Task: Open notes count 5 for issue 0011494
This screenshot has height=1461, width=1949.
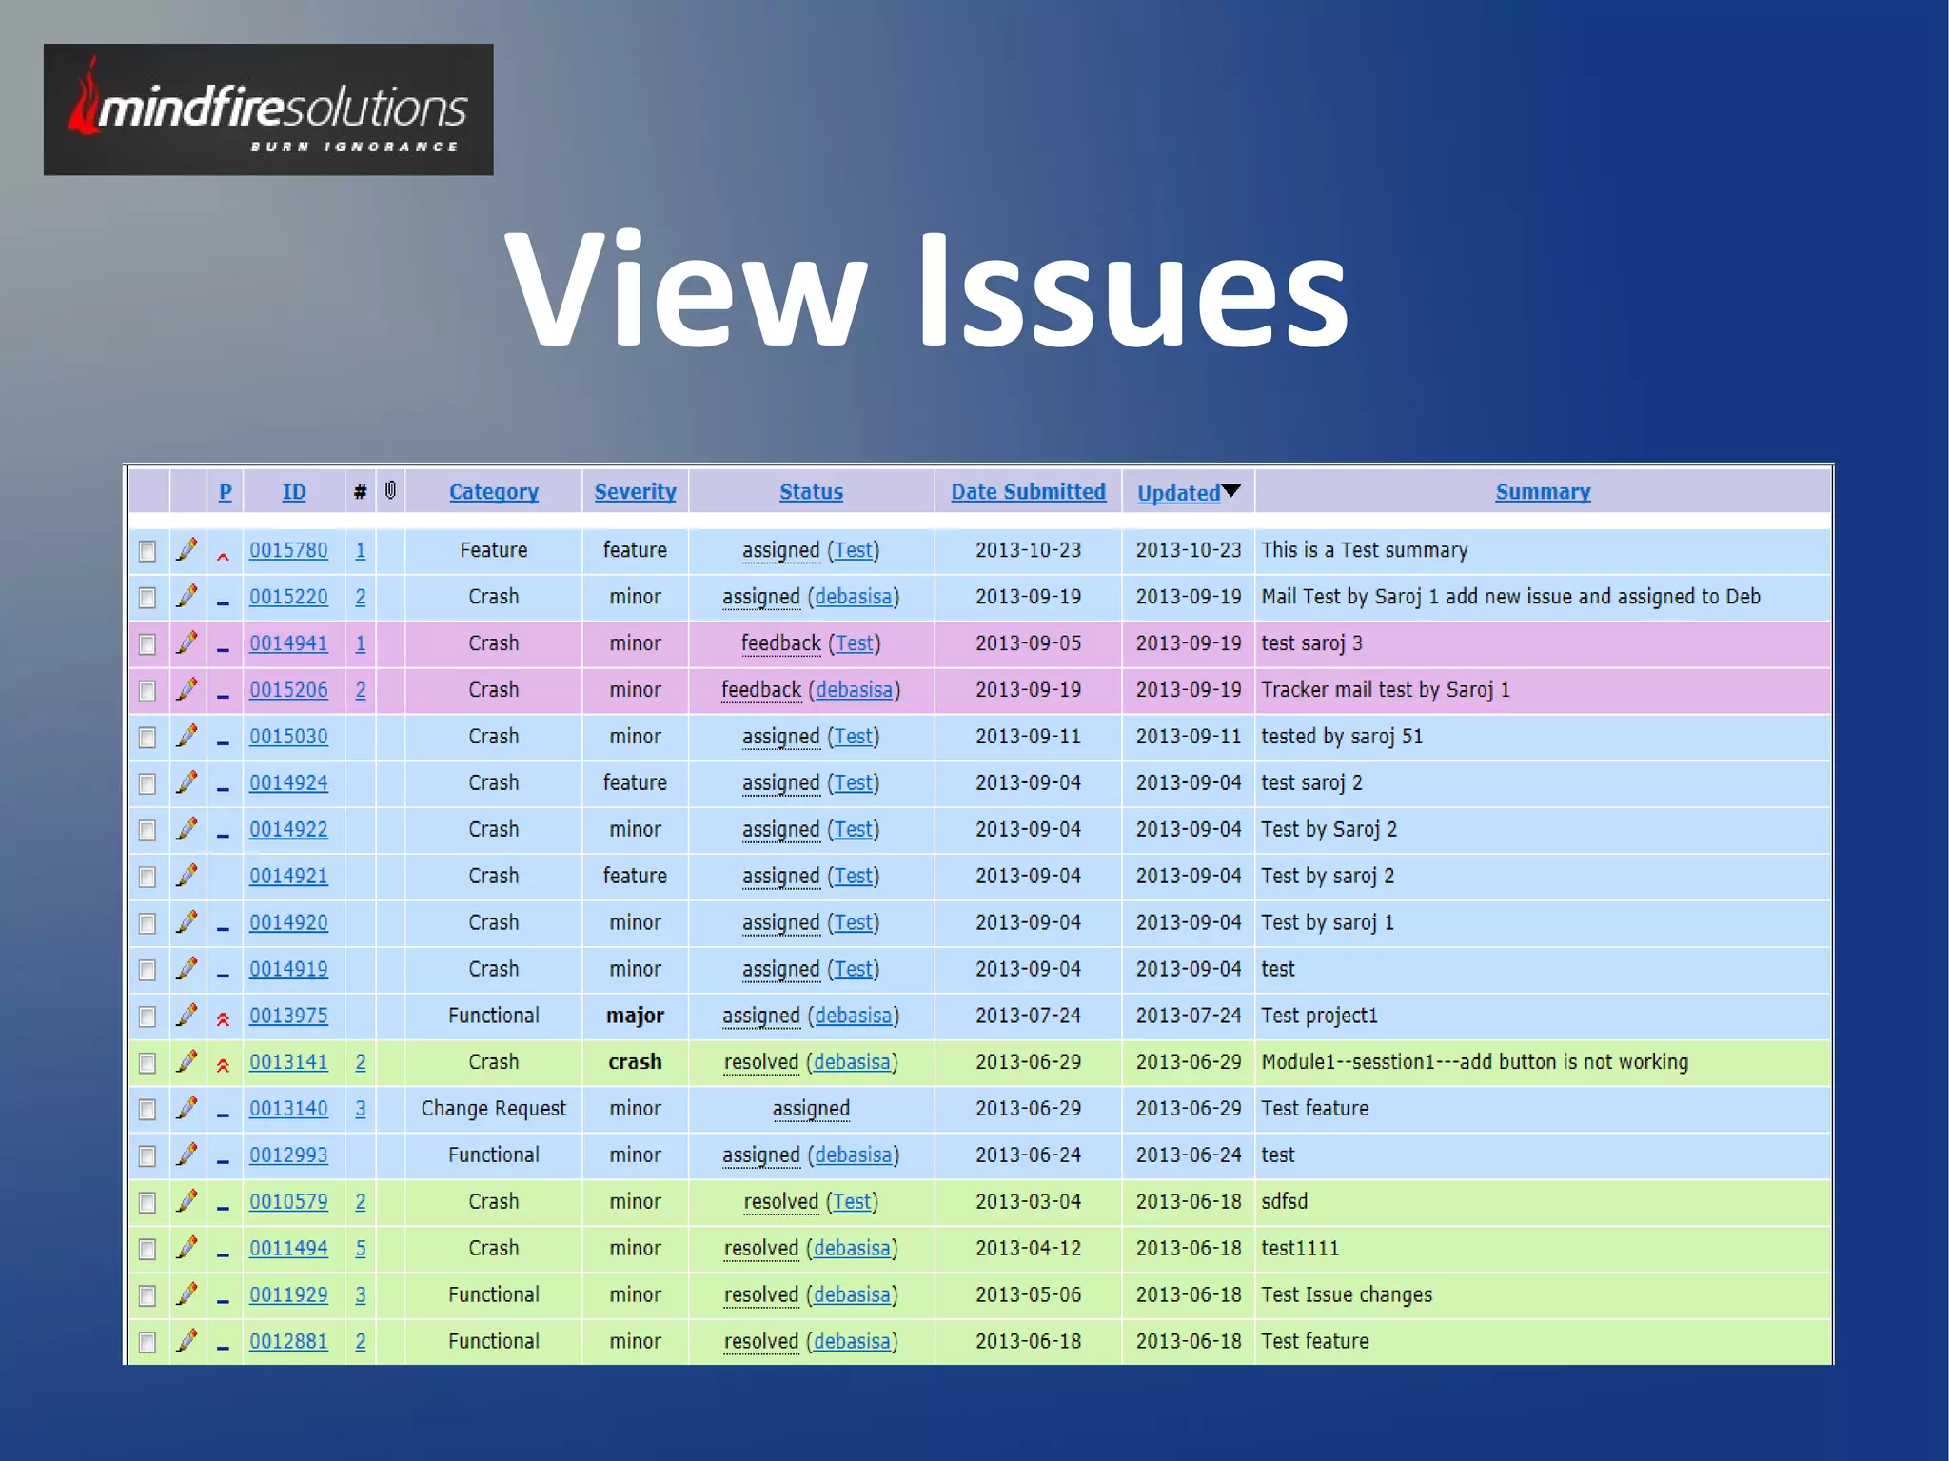Action: click(361, 1249)
